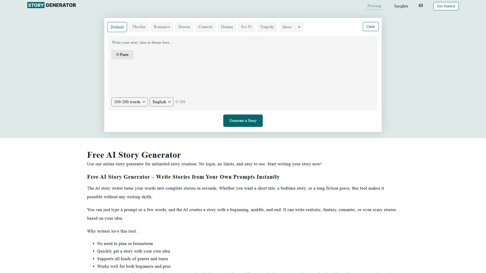Choose the Sci-Fi genre tab
Image resolution: width=486 pixels, height=273 pixels.
[246, 27]
